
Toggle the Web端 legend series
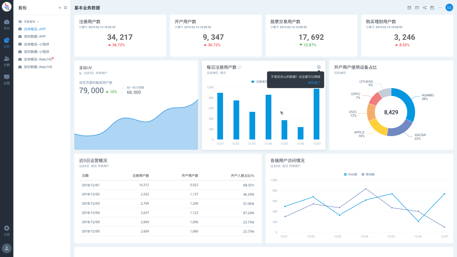(x=350, y=174)
